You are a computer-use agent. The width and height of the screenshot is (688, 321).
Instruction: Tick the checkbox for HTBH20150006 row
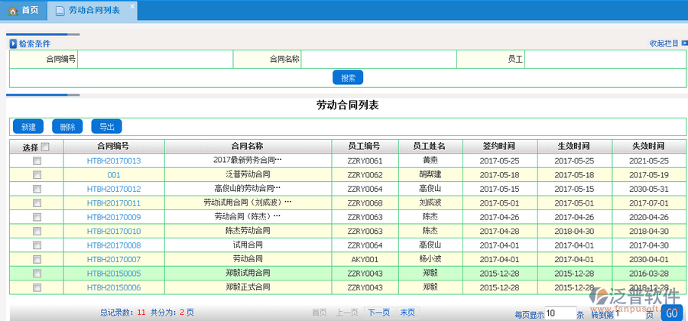coord(37,287)
